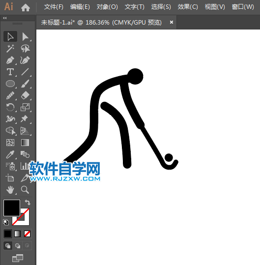Apply solid Color mode button
This screenshot has height=265, width=260.
coord(7,234)
